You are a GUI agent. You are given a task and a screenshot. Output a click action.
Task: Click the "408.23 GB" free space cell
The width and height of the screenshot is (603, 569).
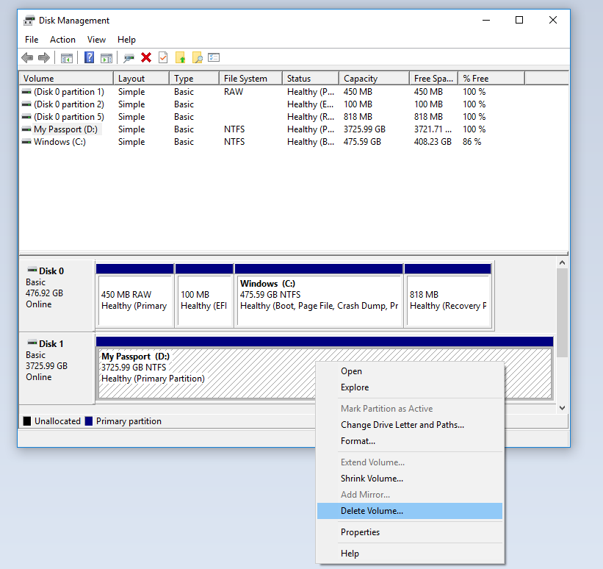point(433,142)
